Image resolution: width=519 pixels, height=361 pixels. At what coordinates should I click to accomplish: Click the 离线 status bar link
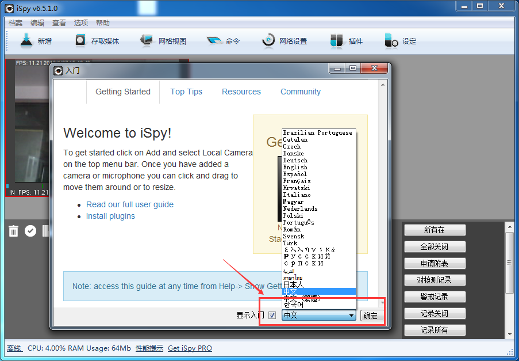[14, 348]
